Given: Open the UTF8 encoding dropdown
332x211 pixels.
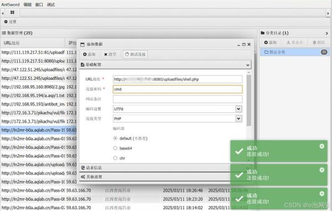Looking at the screenshot, I should (x=238, y=109).
